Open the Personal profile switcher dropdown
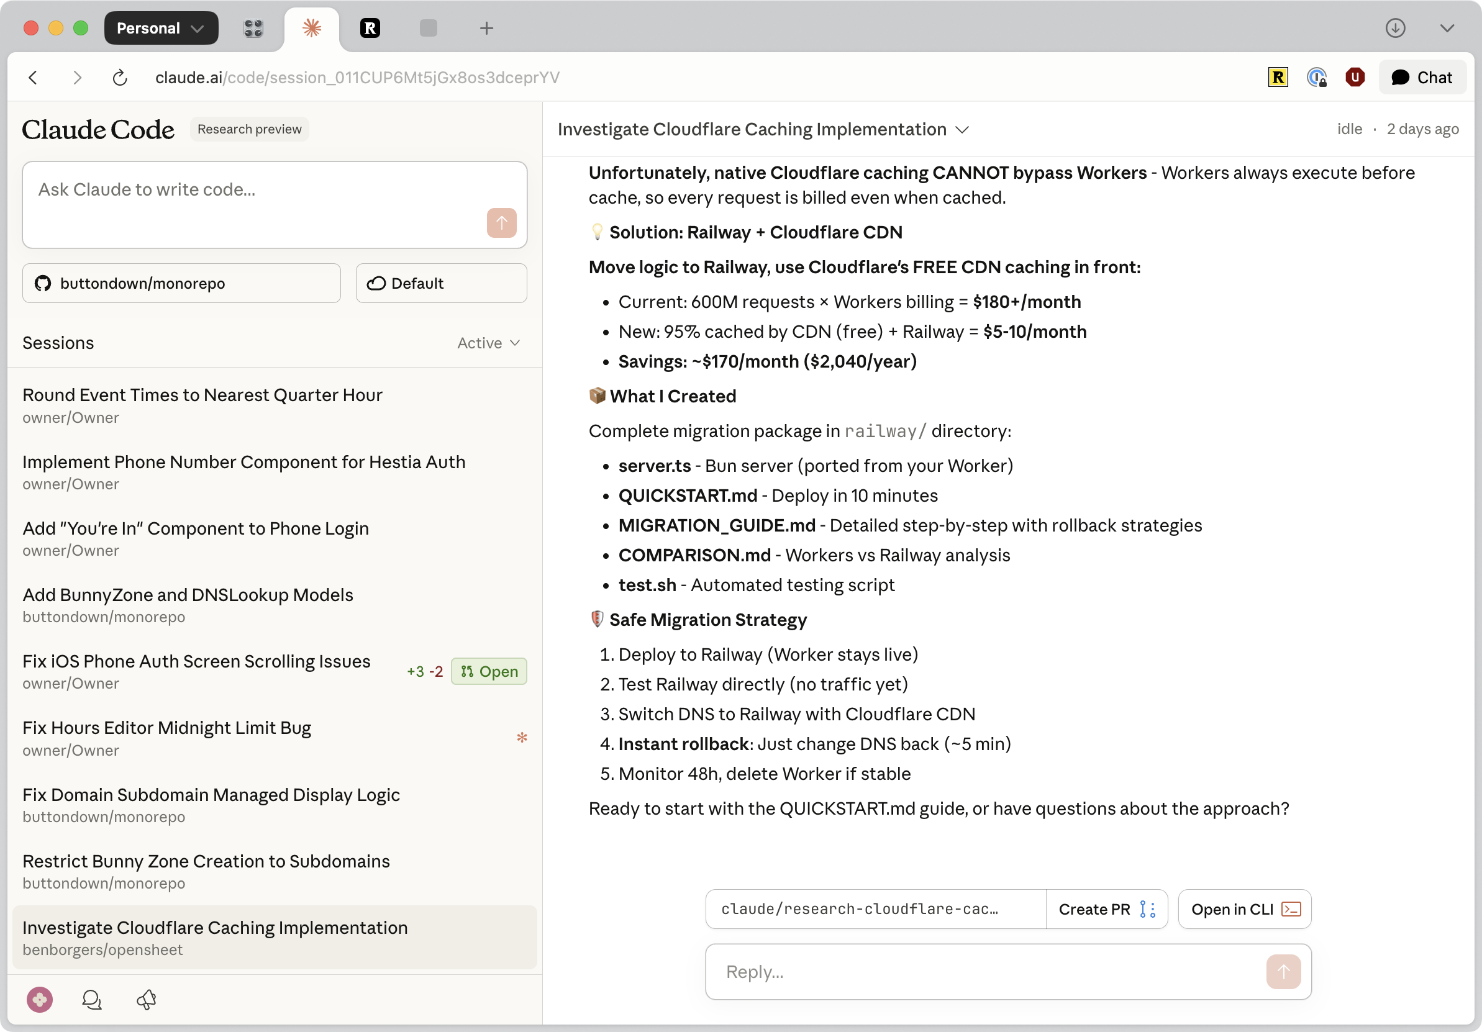Screen dimensions: 1482x1032 [x=161, y=28]
